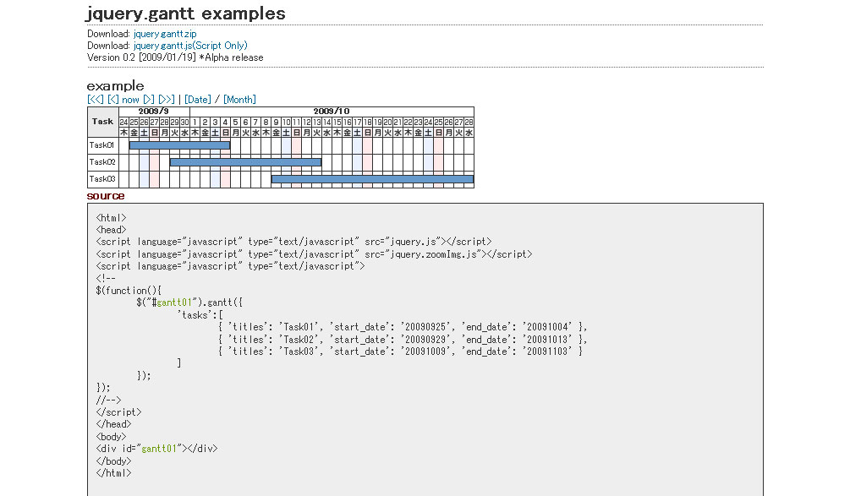Click the 2009/9 month header
The height and width of the screenshot is (496, 850).
154,112
